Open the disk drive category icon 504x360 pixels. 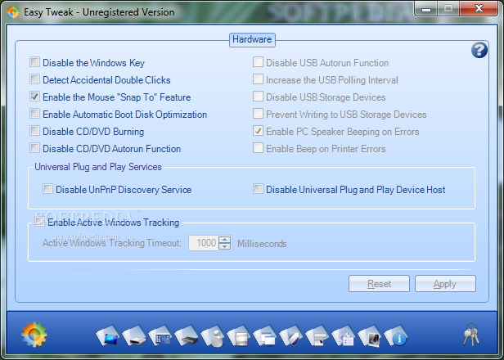coord(134,336)
